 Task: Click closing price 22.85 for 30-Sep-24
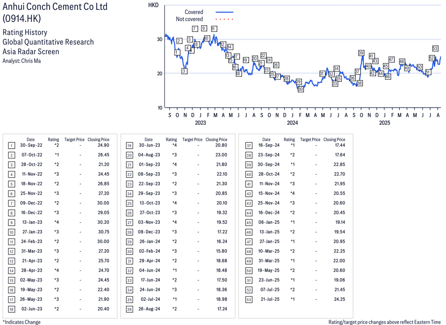(339, 164)
